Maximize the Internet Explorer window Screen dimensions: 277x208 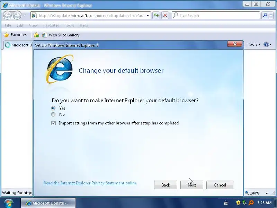(x=256, y=4)
